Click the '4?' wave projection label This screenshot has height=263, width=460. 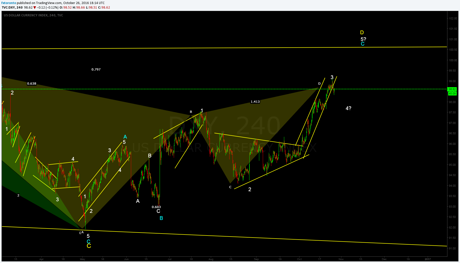(349, 108)
